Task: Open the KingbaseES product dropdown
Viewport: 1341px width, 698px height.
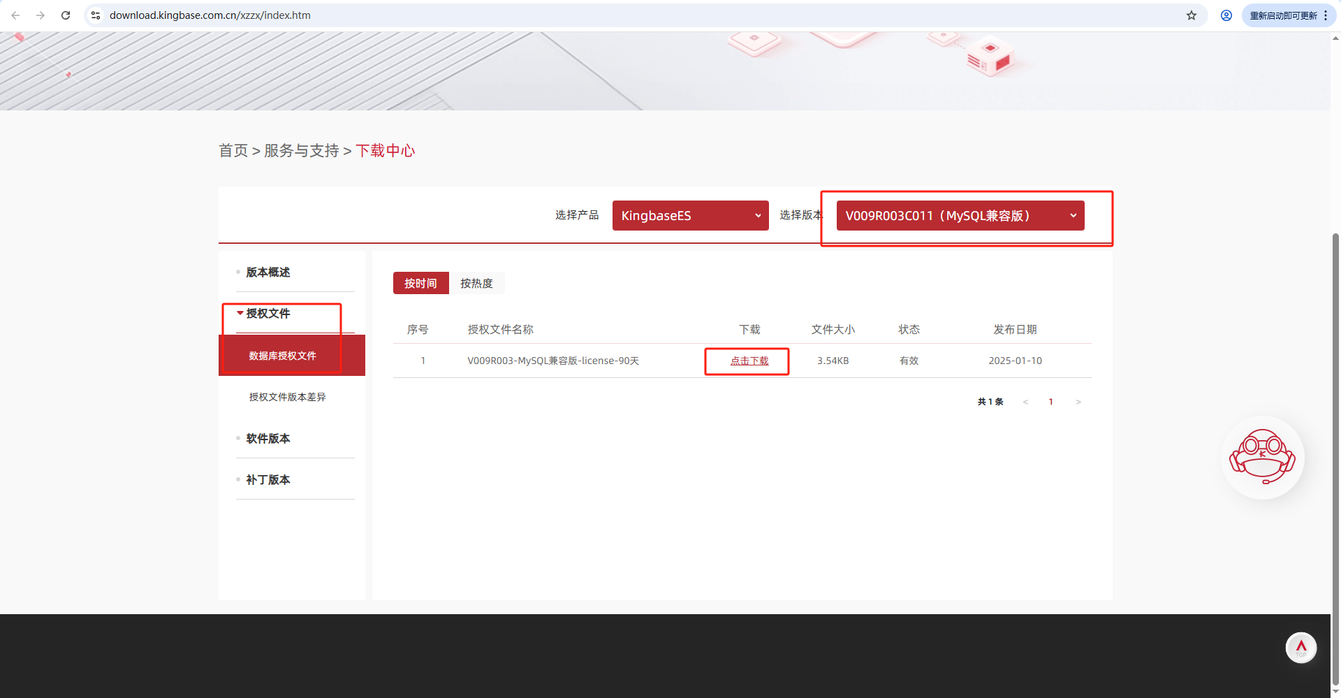Action: tap(690, 216)
